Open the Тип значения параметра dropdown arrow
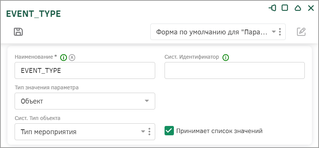 click(x=147, y=101)
